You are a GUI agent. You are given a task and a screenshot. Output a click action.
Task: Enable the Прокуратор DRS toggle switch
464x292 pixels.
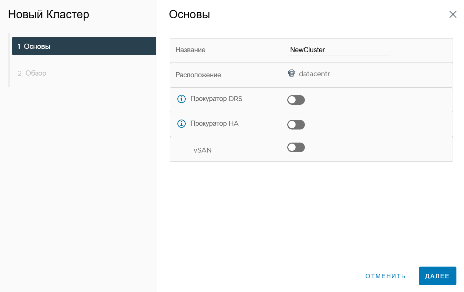point(296,100)
